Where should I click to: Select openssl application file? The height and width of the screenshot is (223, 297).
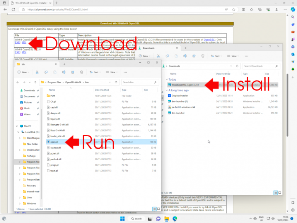coord(102,142)
